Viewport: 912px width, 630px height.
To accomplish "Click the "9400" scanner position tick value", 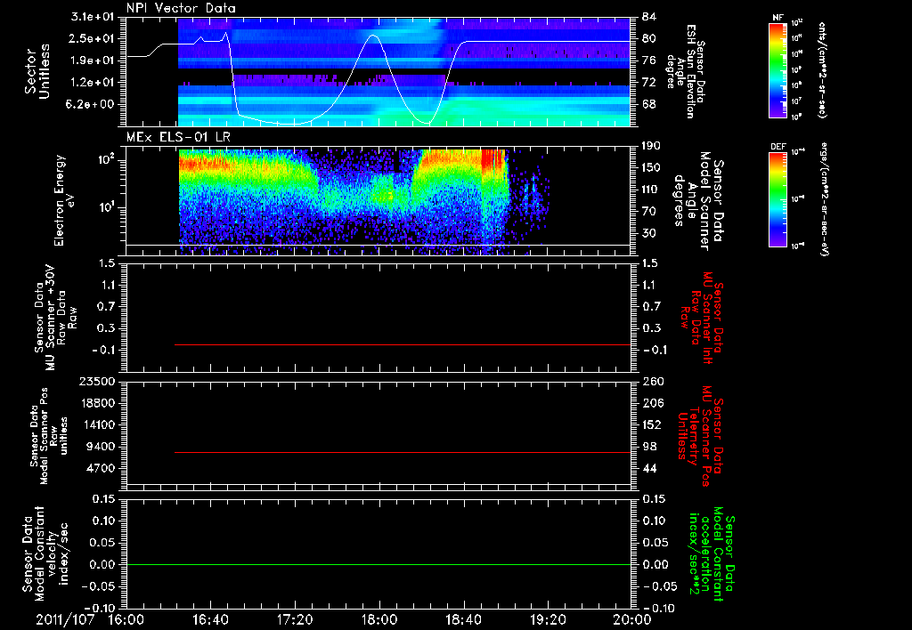I will click(x=101, y=447).
